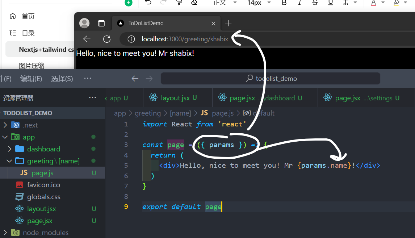Open the highlight color dropdown arrow
This screenshot has height=238, width=415.
[x=406, y=3]
